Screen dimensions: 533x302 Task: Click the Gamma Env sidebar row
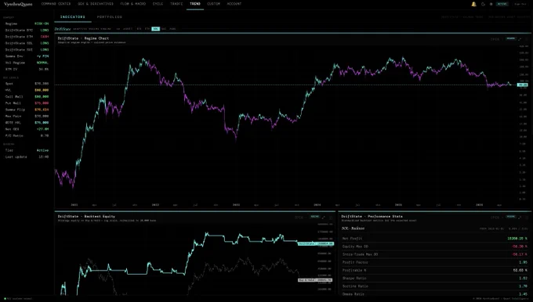(27, 56)
